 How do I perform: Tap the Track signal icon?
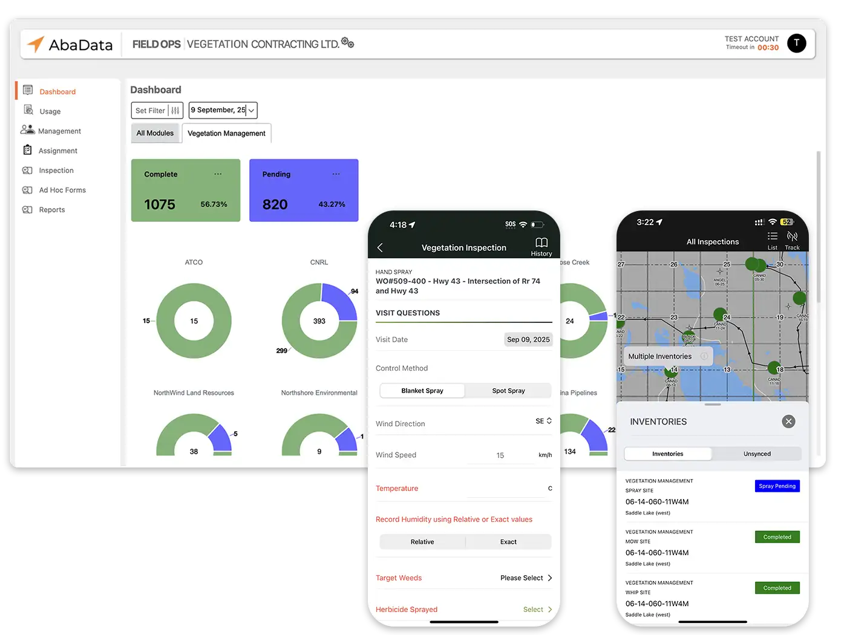pyautogui.click(x=792, y=237)
